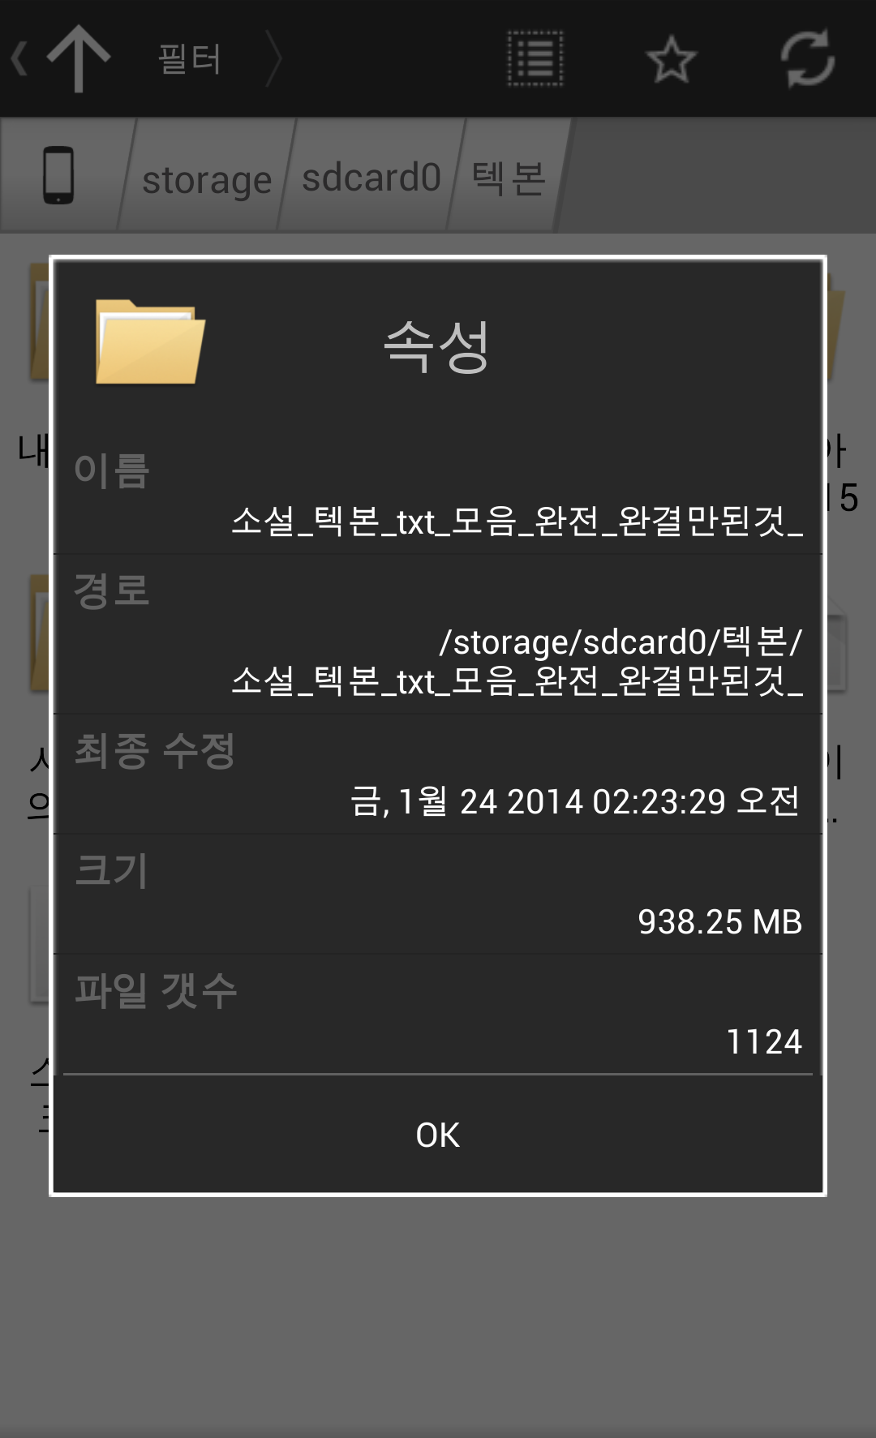Tap the multi-select list icon
The height and width of the screenshot is (1438, 876).
pos(535,58)
